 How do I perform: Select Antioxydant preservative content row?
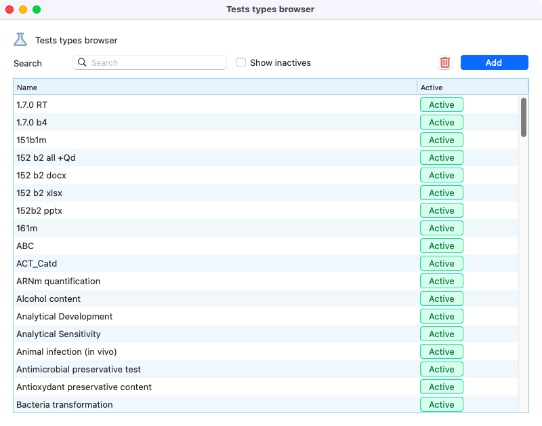(266, 387)
